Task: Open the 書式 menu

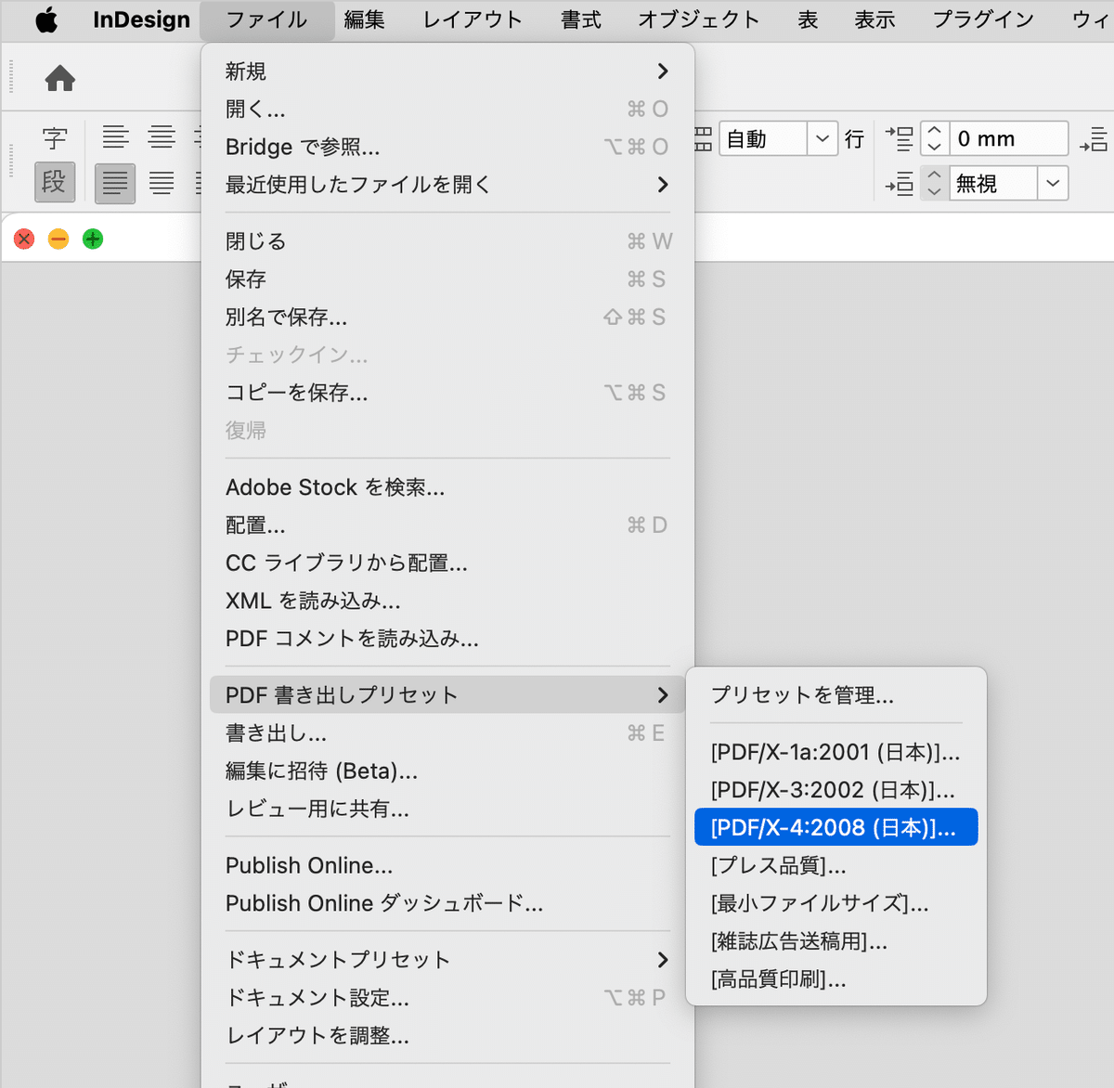Action: (x=581, y=19)
